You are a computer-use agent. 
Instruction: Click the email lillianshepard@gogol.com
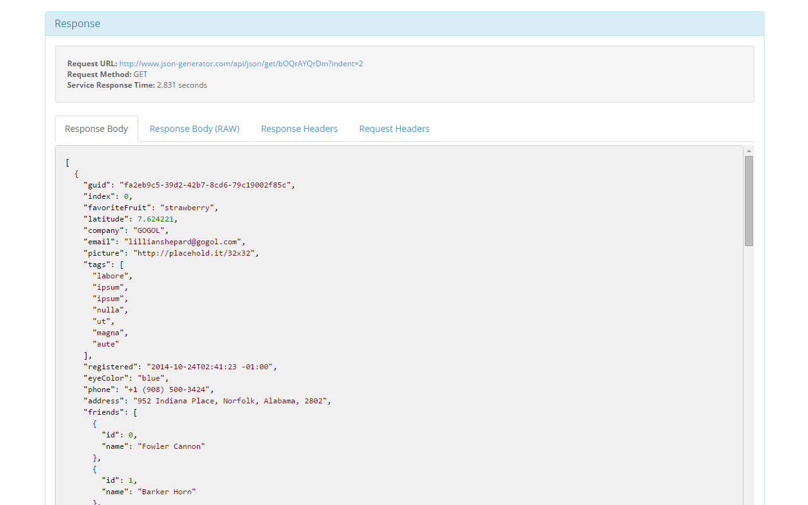click(182, 242)
